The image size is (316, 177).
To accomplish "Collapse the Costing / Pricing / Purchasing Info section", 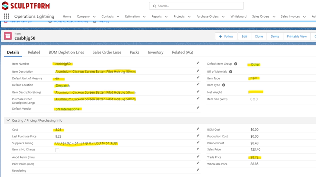I will [x=8, y=120].
